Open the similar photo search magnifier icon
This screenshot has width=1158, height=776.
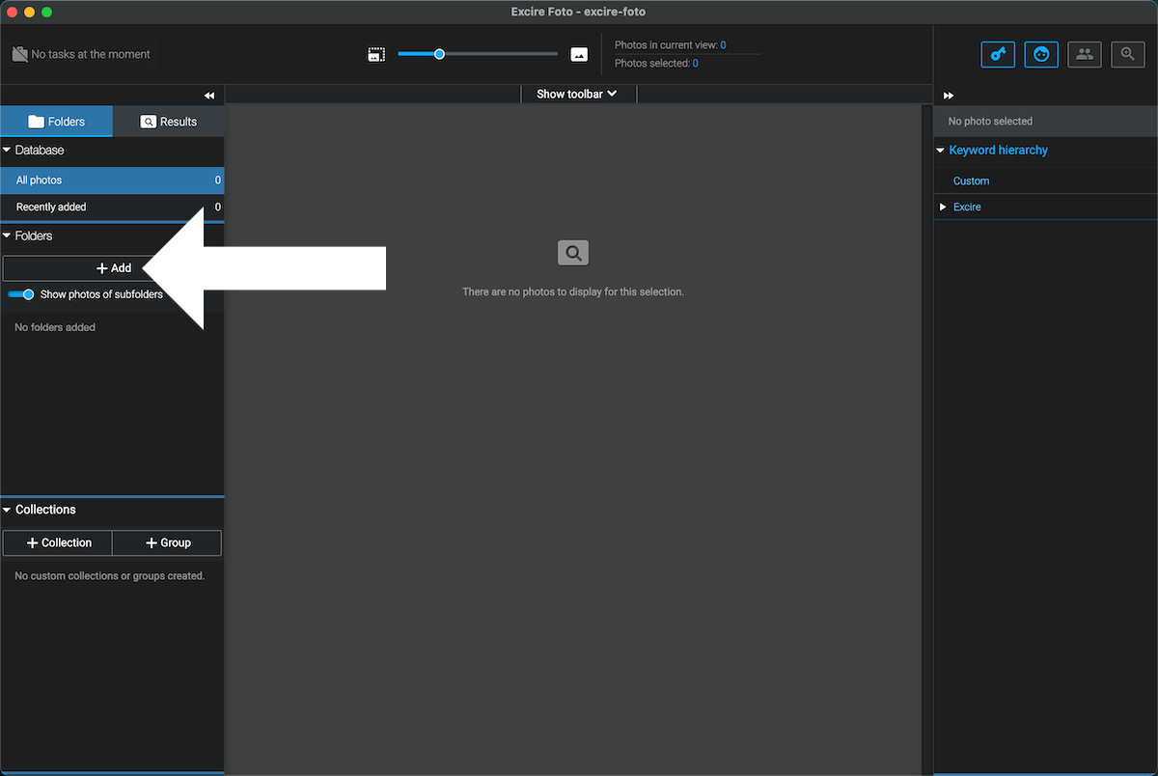(1128, 55)
